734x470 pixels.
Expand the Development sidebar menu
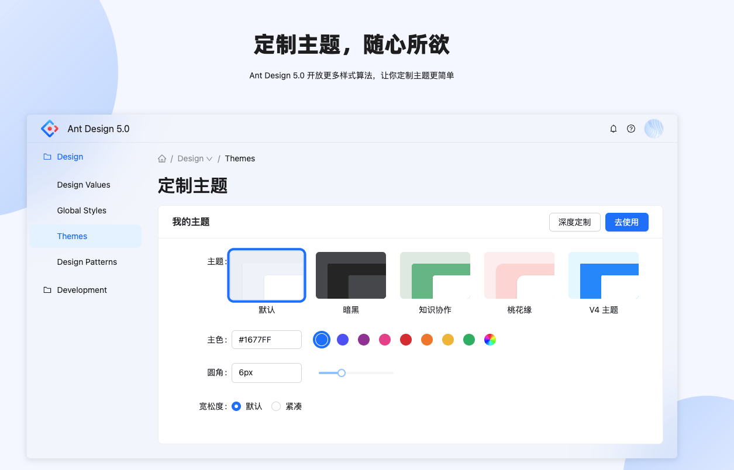click(x=85, y=290)
